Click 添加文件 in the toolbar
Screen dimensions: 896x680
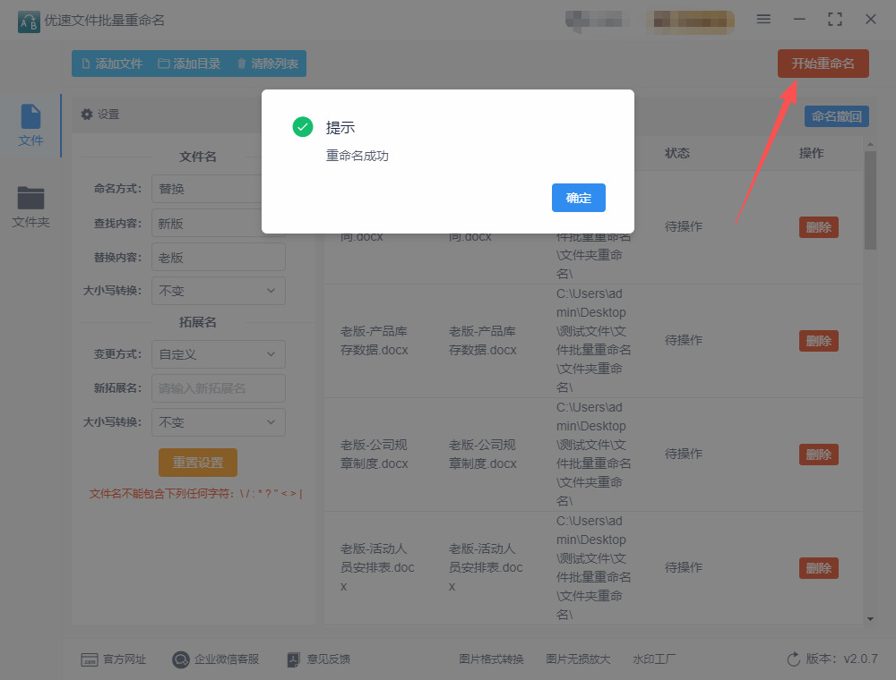tap(112, 64)
